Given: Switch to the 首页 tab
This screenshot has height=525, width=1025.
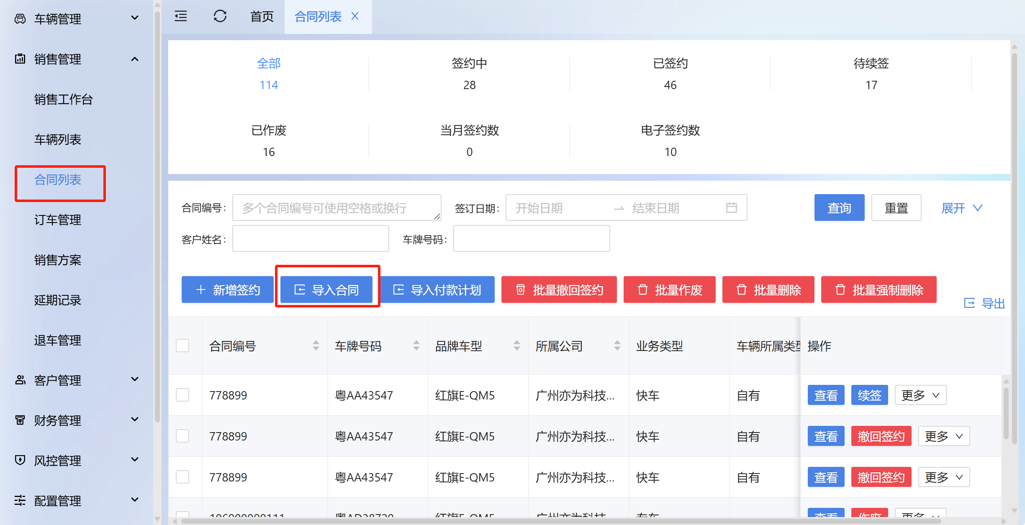Looking at the screenshot, I should tap(262, 16).
